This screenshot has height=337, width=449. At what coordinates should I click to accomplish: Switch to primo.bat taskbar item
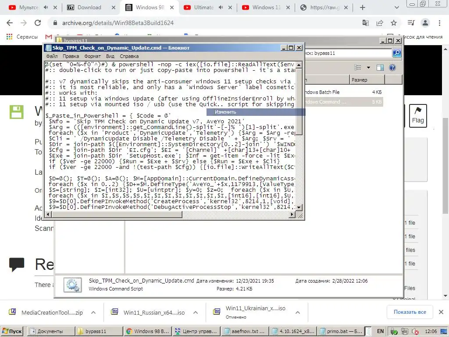point(341,331)
